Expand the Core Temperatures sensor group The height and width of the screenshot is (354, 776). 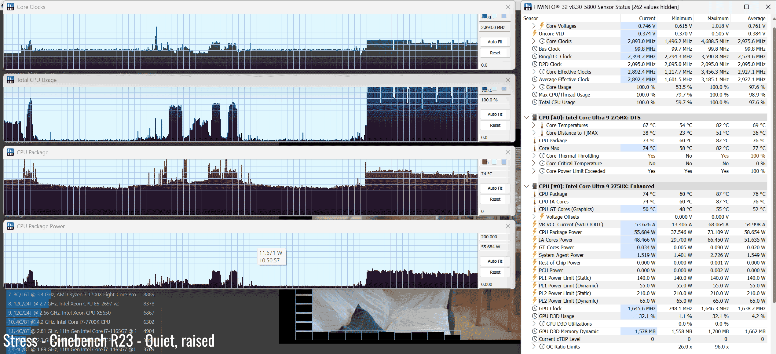point(533,125)
